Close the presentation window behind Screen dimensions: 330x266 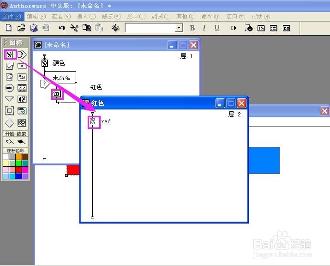[x=324, y=111]
